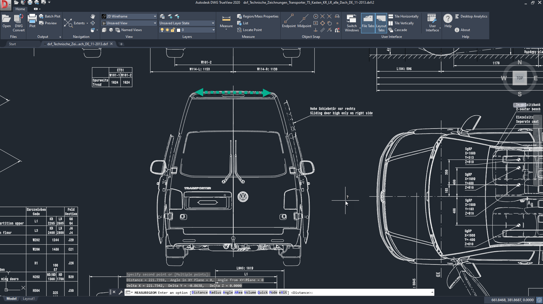
Task: Switch to the Home ribbon tab
Action: click(20, 9)
